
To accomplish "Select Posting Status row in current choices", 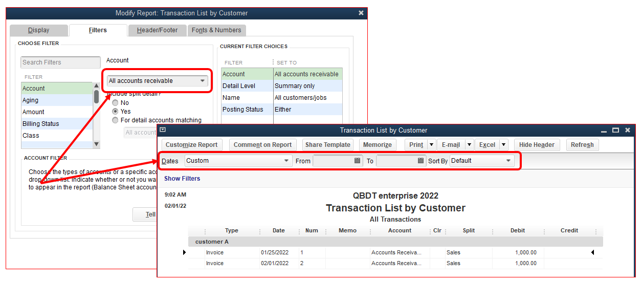I will [x=282, y=110].
